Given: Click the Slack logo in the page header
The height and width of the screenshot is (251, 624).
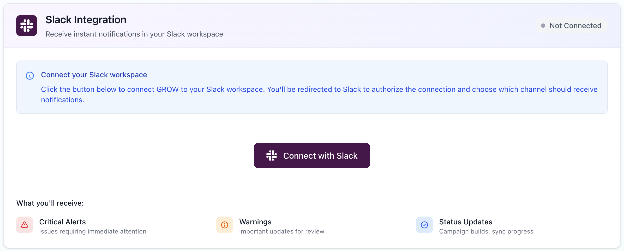Looking at the screenshot, I should (x=26, y=25).
